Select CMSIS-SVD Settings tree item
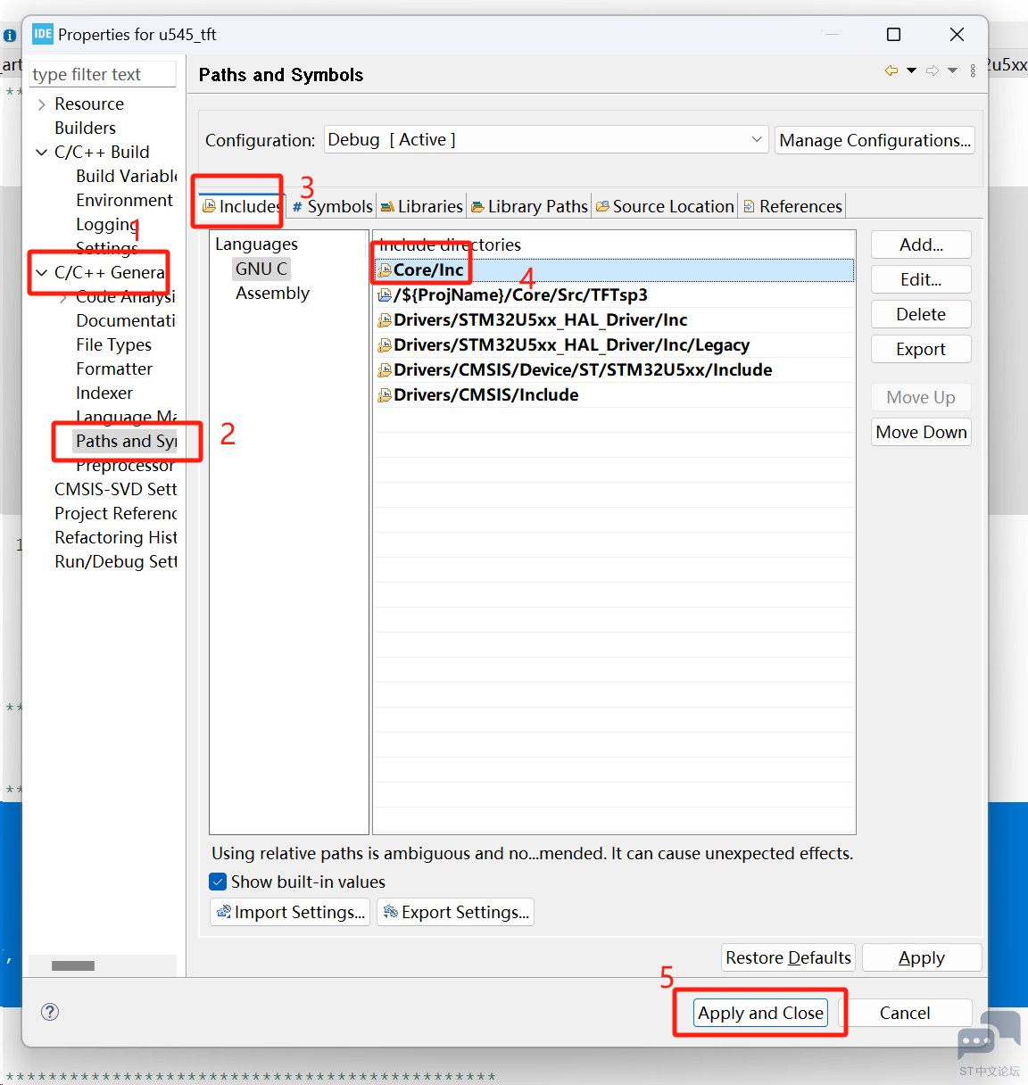Viewport: 1028px width, 1085px height. pyautogui.click(x=115, y=489)
